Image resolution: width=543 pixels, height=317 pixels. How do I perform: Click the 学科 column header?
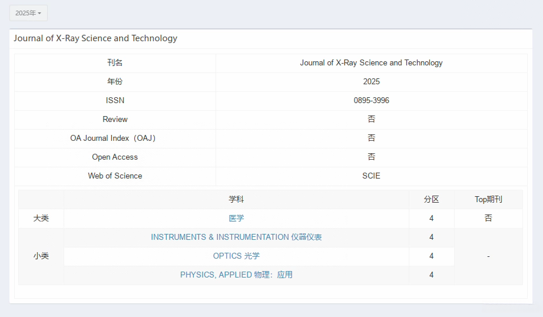pyautogui.click(x=236, y=200)
